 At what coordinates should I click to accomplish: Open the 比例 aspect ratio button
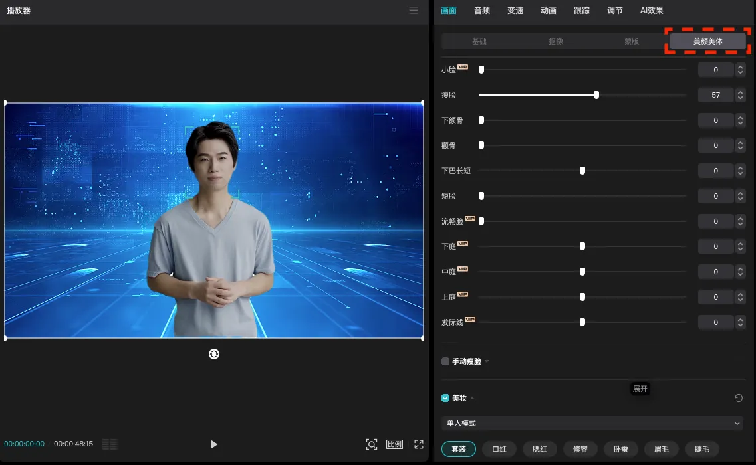[394, 444]
